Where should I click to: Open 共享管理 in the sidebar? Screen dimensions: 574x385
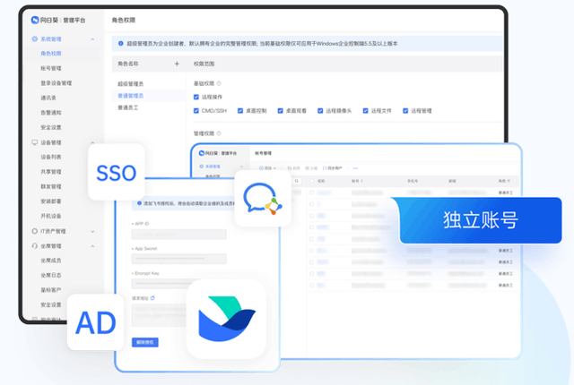click(51, 172)
